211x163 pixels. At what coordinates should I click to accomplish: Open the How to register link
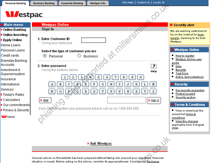[x=185, y=56]
